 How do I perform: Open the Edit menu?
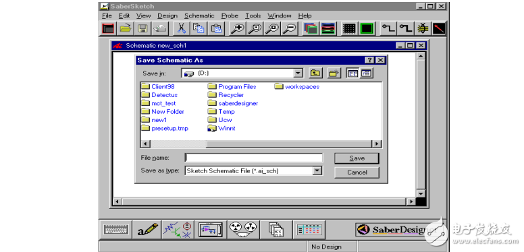(x=124, y=15)
